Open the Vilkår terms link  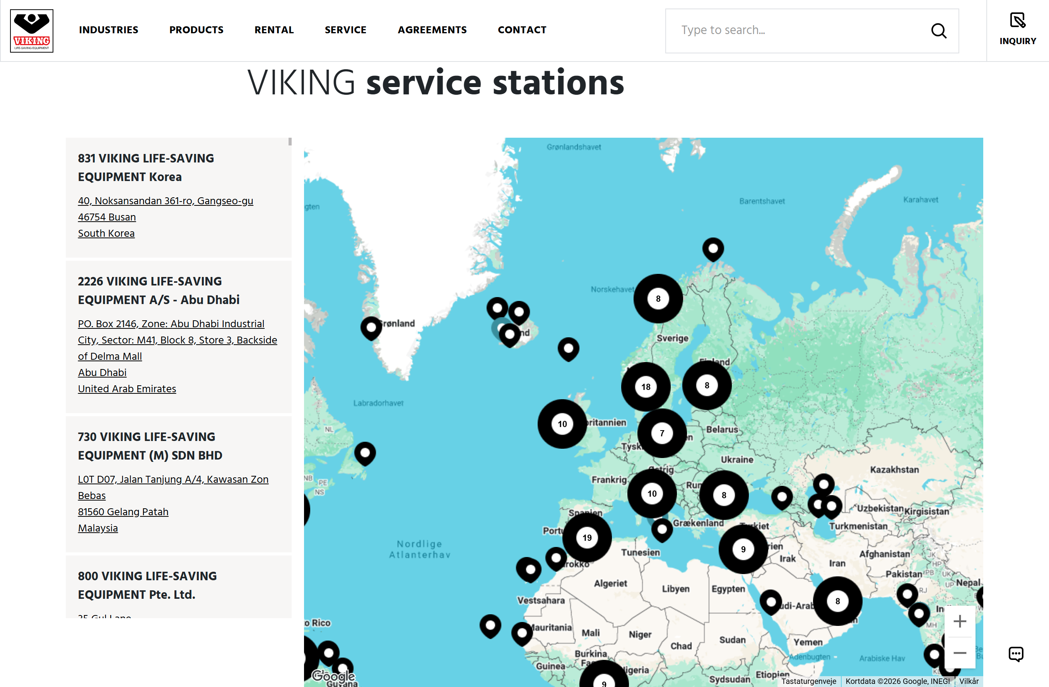969,681
